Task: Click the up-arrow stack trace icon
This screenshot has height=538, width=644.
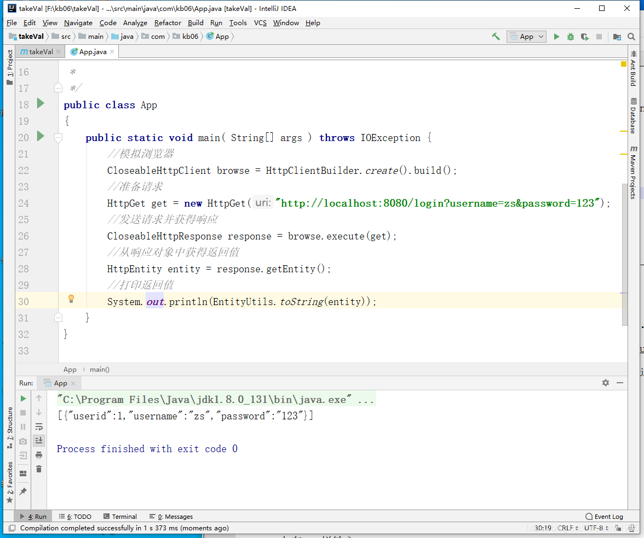Action: tap(38, 398)
